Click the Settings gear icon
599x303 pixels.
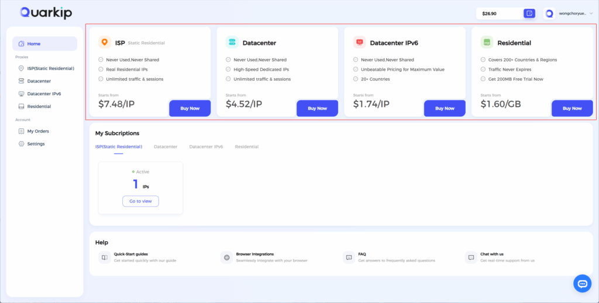(22, 144)
